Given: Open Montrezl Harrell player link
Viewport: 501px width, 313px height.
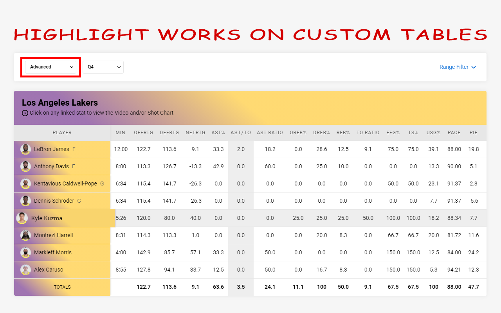Looking at the screenshot, I should [x=53, y=235].
